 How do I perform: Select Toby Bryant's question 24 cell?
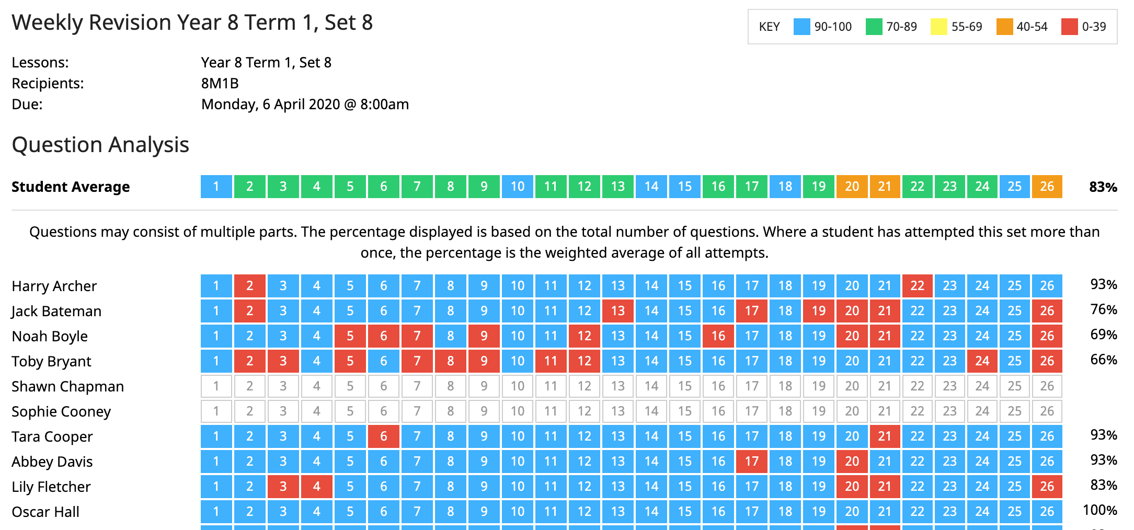982,361
